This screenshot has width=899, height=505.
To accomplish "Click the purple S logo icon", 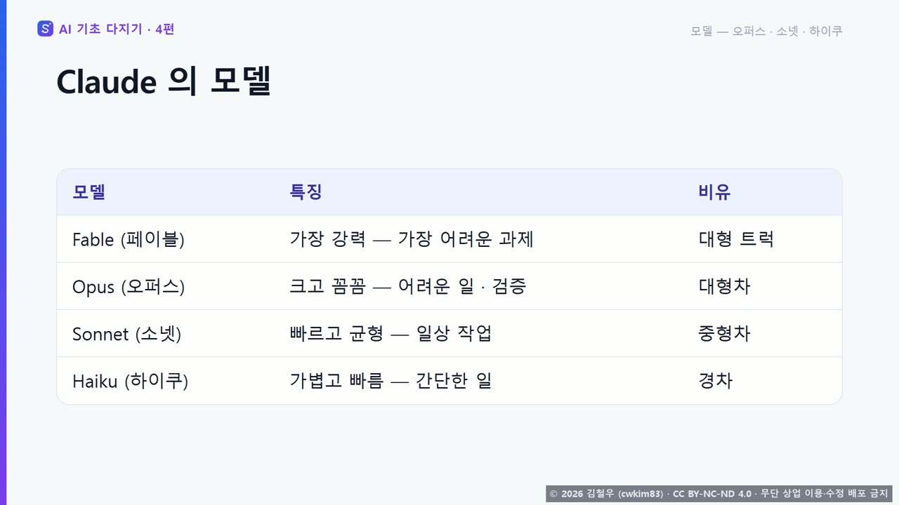I will point(45,29).
